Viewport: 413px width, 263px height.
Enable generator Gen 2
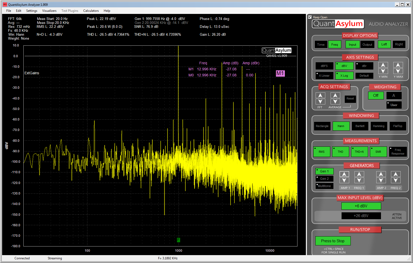click(x=324, y=179)
